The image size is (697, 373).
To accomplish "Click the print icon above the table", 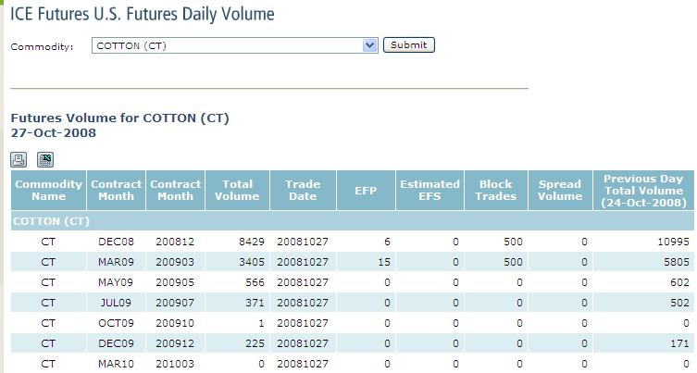I will (x=19, y=159).
